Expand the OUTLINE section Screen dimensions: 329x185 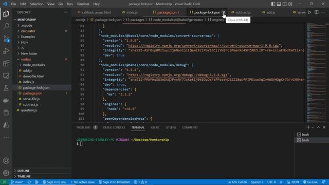coord(42,171)
